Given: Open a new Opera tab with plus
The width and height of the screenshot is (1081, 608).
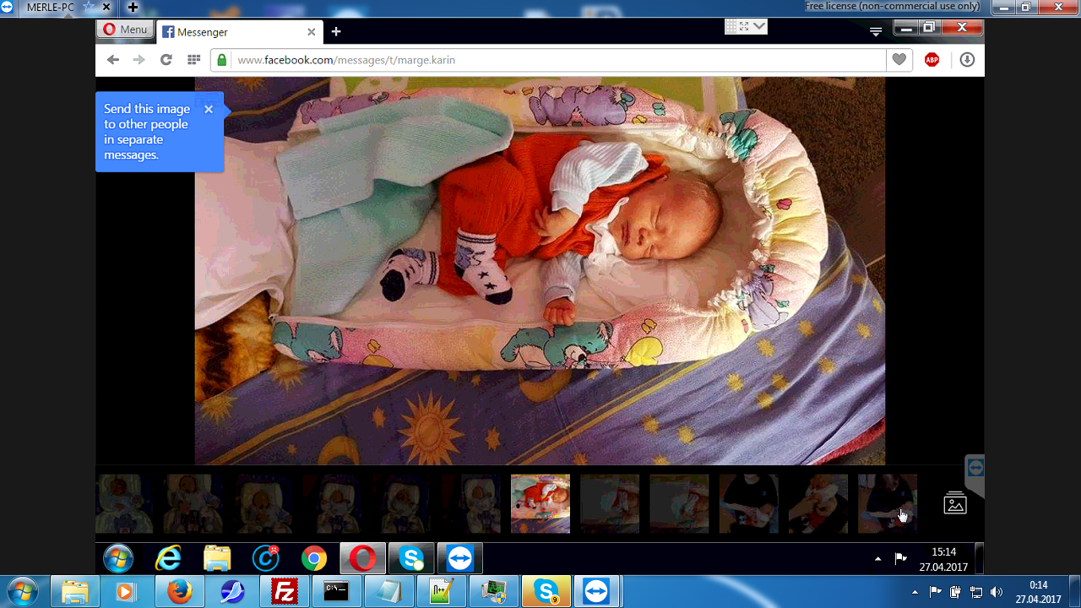Looking at the screenshot, I should point(336,32).
